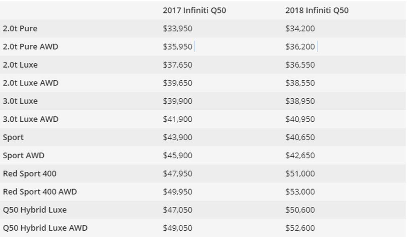
Task: Select the 2.0t Luxe AWD row label
Action: tap(30, 83)
